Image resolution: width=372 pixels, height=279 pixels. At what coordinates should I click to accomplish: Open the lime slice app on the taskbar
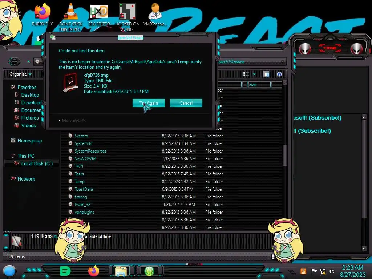(149, 271)
